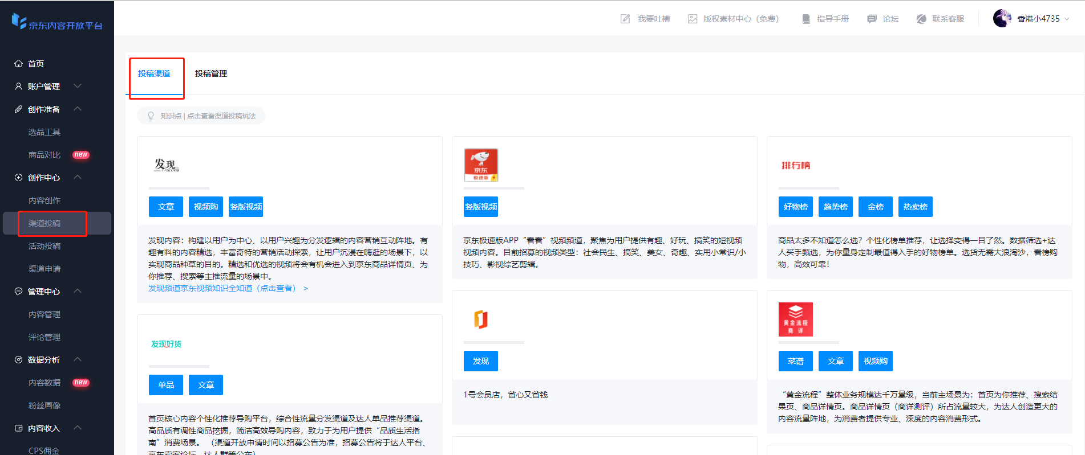Click 视频购 button under 发现 channel
This screenshot has width=1085, height=455.
[206, 207]
